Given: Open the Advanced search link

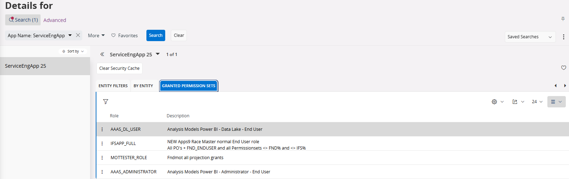Looking at the screenshot, I should point(55,20).
